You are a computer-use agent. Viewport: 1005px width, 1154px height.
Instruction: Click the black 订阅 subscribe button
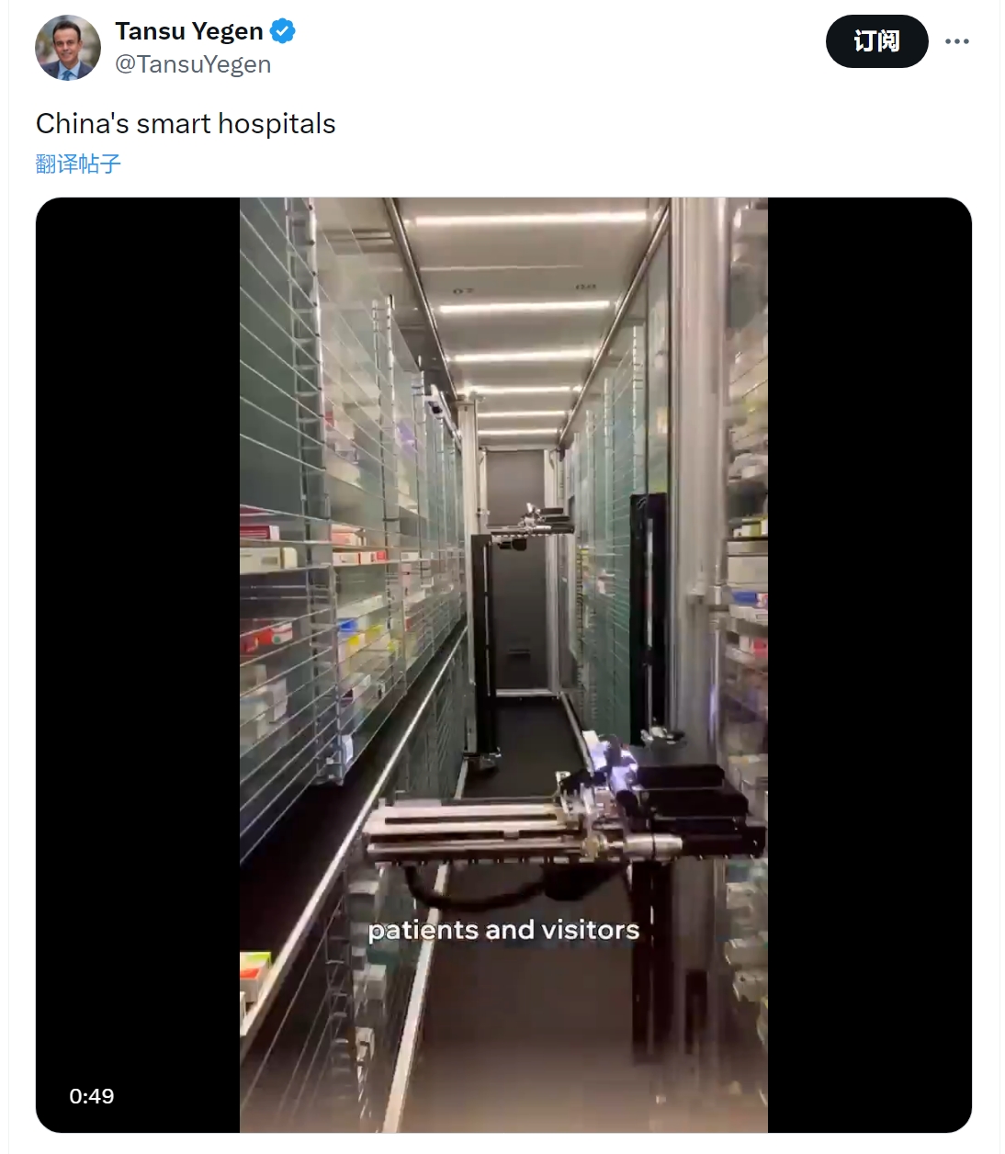876,41
